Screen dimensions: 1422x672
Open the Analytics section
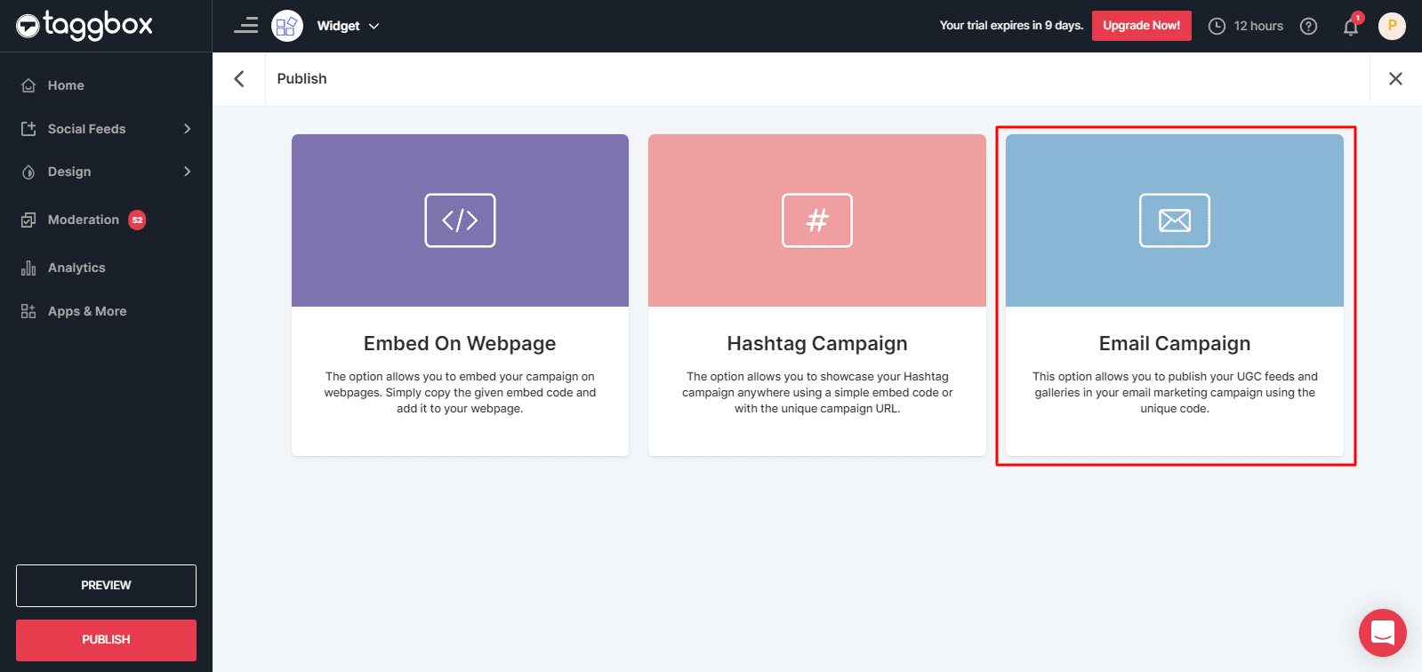76,268
